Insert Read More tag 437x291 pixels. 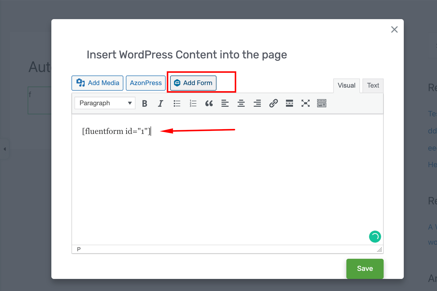(289, 103)
